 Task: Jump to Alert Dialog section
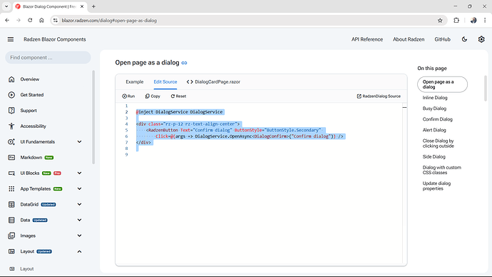pyautogui.click(x=434, y=130)
